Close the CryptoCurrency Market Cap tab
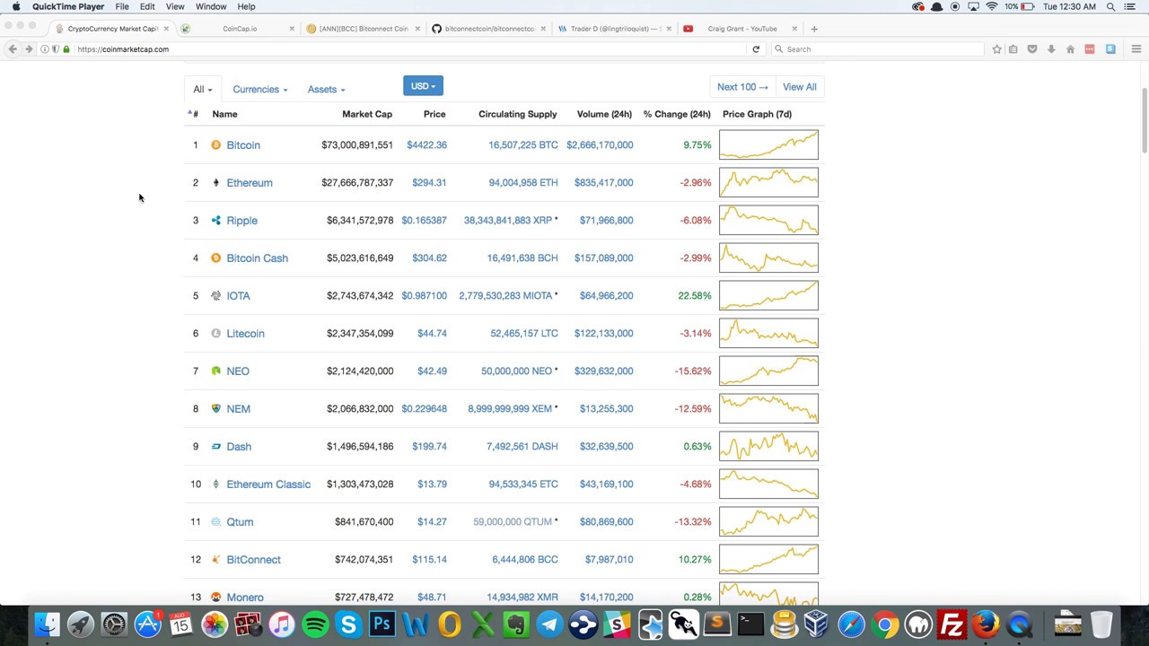Image resolution: width=1149 pixels, height=646 pixels. [x=166, y=29]
